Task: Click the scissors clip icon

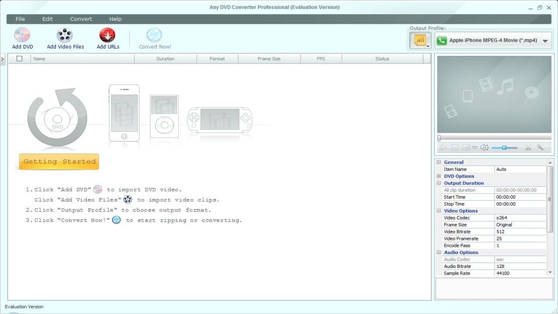Action: click(528, 147)
